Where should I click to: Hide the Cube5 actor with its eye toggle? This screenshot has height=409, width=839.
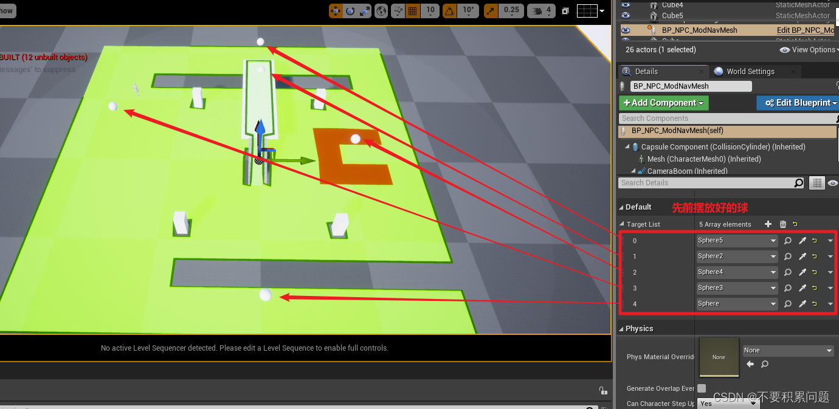[626, 15]
